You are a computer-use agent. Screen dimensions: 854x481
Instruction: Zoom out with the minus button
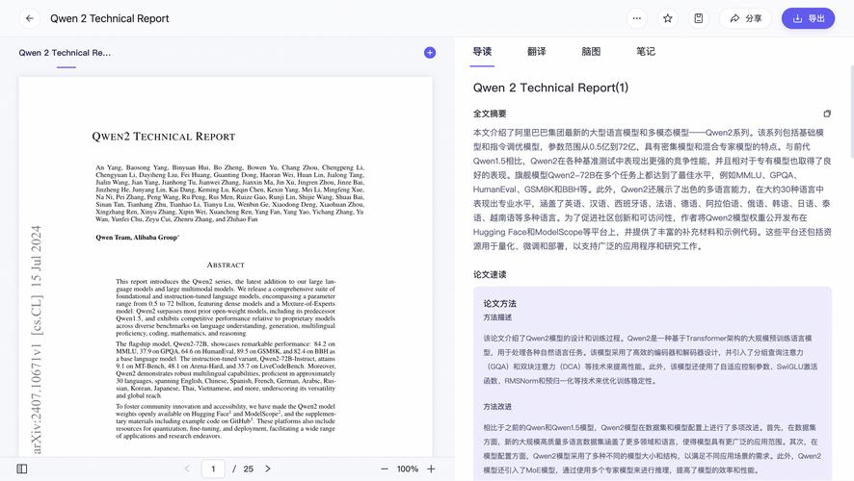coord(385,468)
